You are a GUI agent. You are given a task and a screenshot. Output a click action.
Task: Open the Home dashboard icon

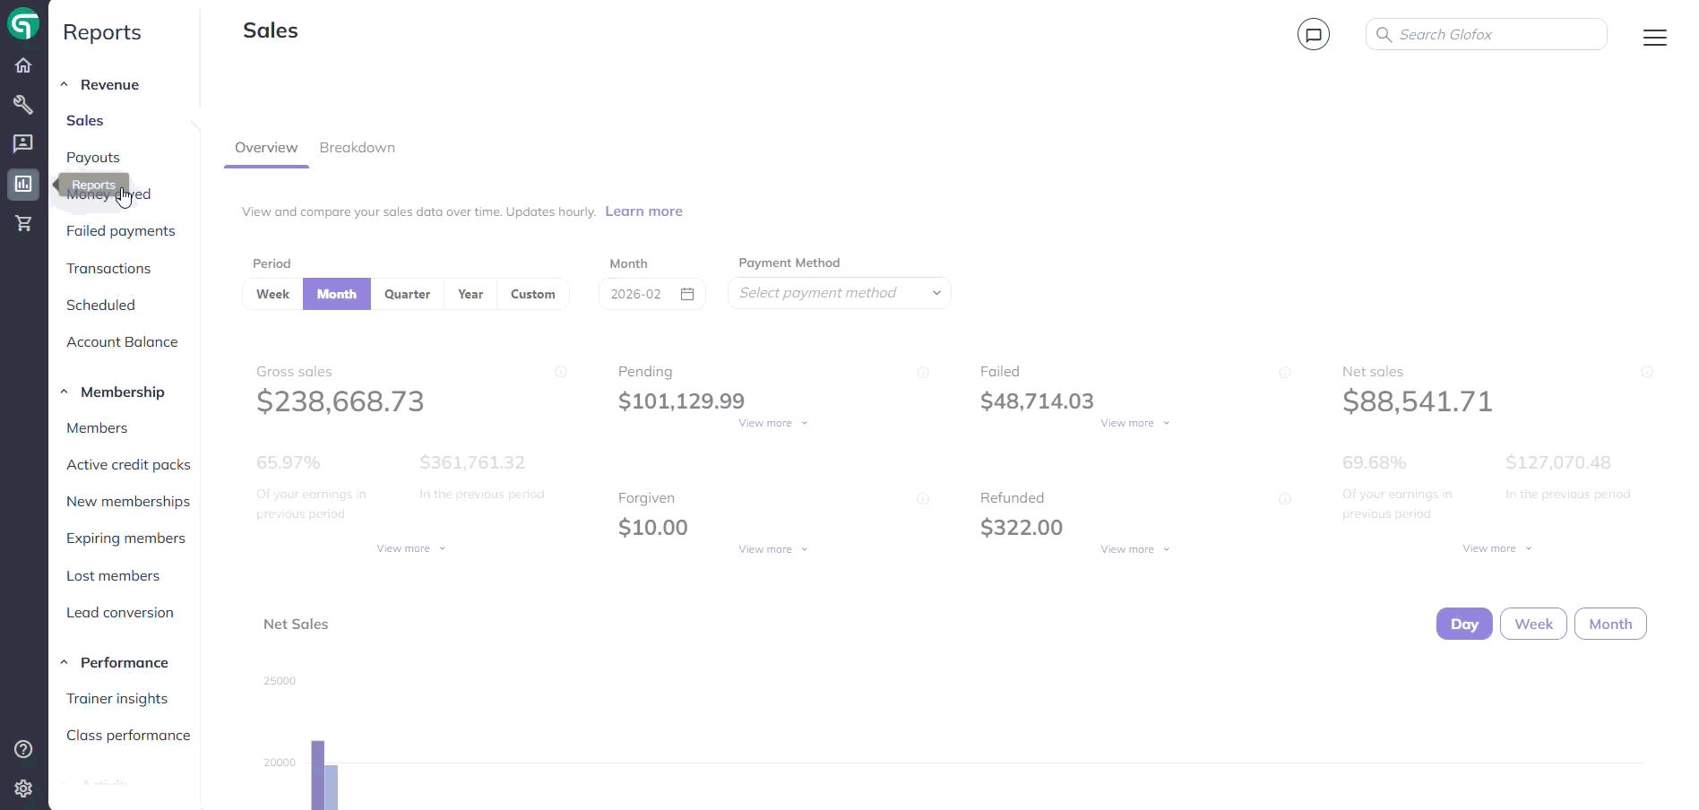(x=23, y=65)
